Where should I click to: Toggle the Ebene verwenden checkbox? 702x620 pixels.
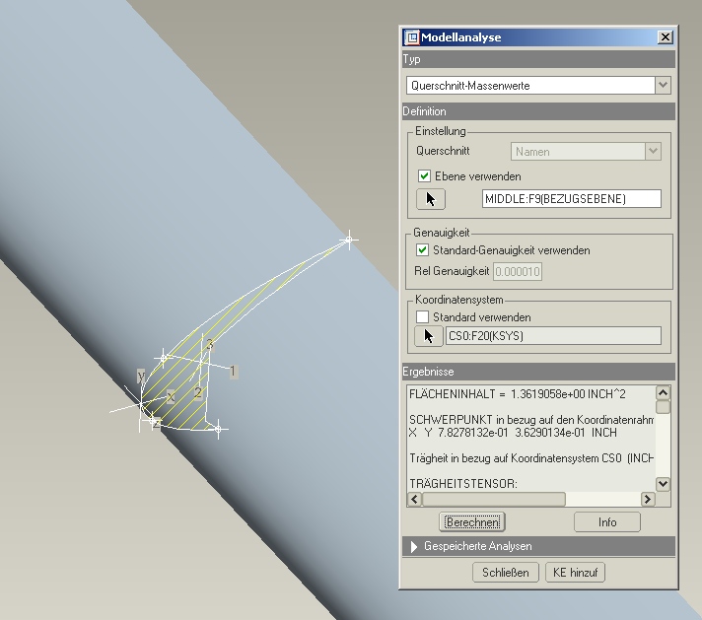[x=424, y=175]
